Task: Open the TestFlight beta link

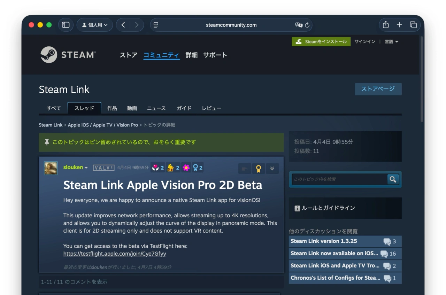Action: pyautogui.click(x=114, y=254)
